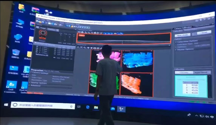Select the Network desktop icon

[18, 38]
